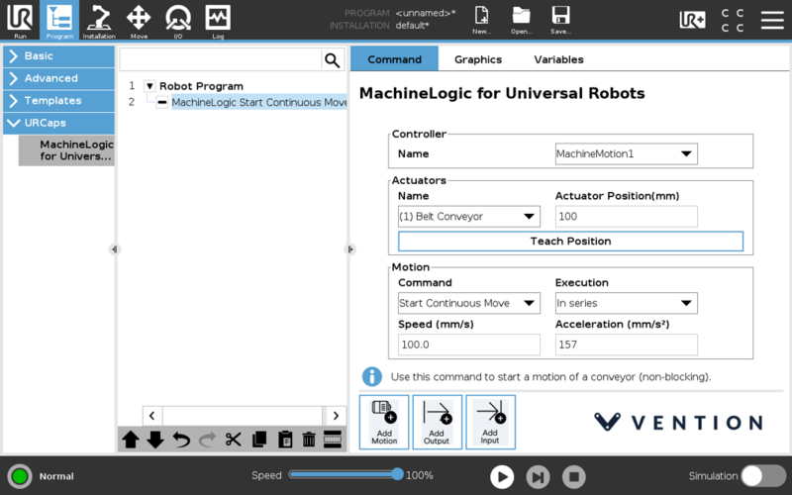Click the Add Output button

437,423
